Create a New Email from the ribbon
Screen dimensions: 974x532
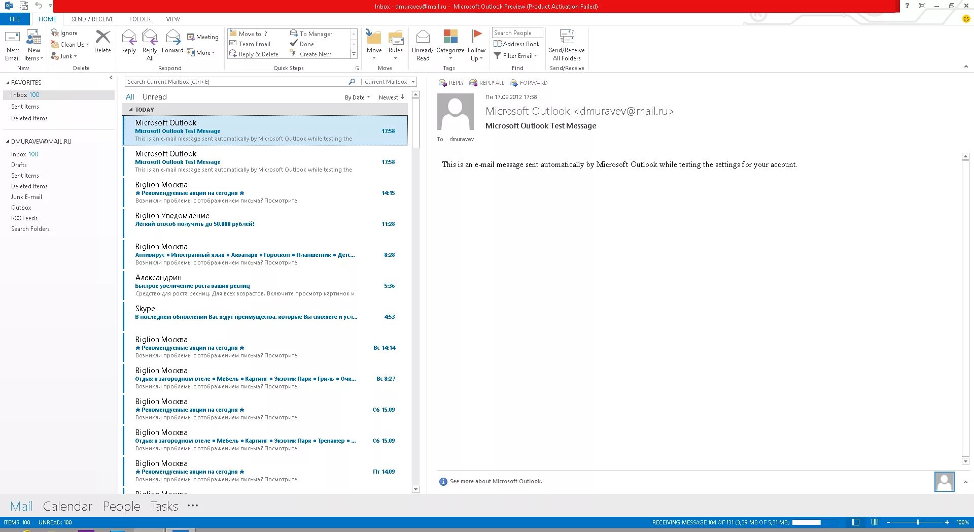tap(13, 45)
